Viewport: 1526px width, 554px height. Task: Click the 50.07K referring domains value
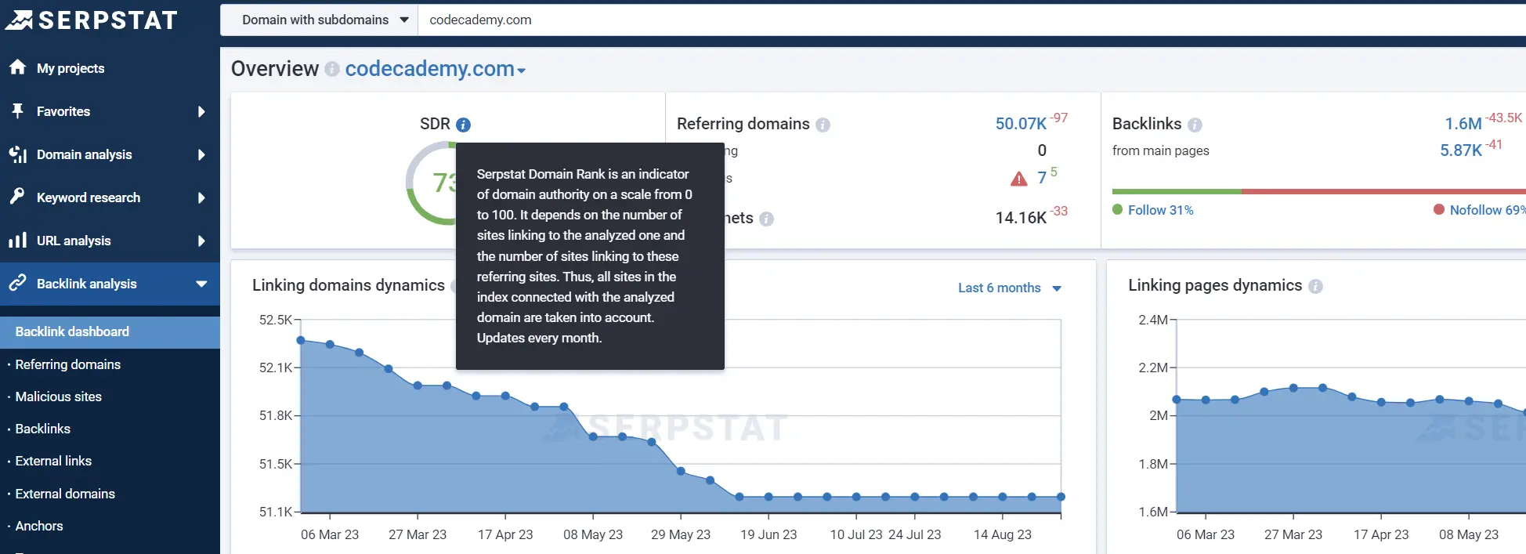coord(1021,124)
